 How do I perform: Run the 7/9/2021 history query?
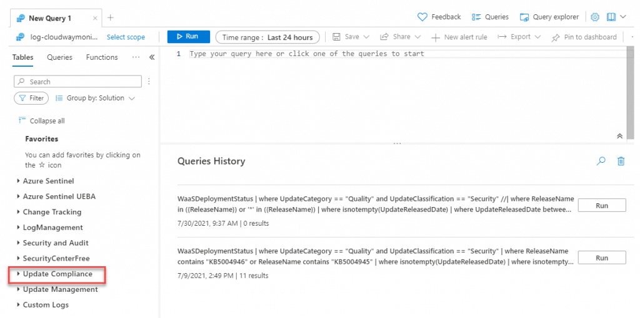click(602, 258)
